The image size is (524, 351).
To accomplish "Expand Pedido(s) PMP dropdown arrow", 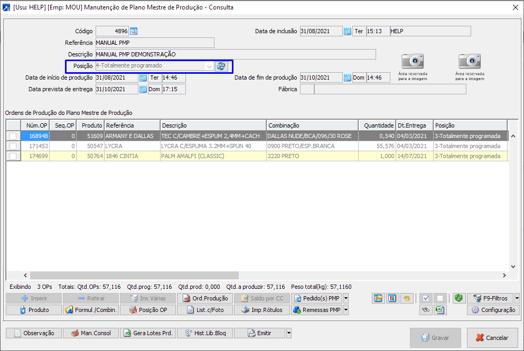I will [x=346, y=298].
